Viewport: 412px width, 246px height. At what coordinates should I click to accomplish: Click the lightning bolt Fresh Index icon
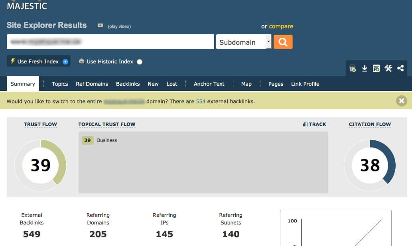(x=12, y=61)
